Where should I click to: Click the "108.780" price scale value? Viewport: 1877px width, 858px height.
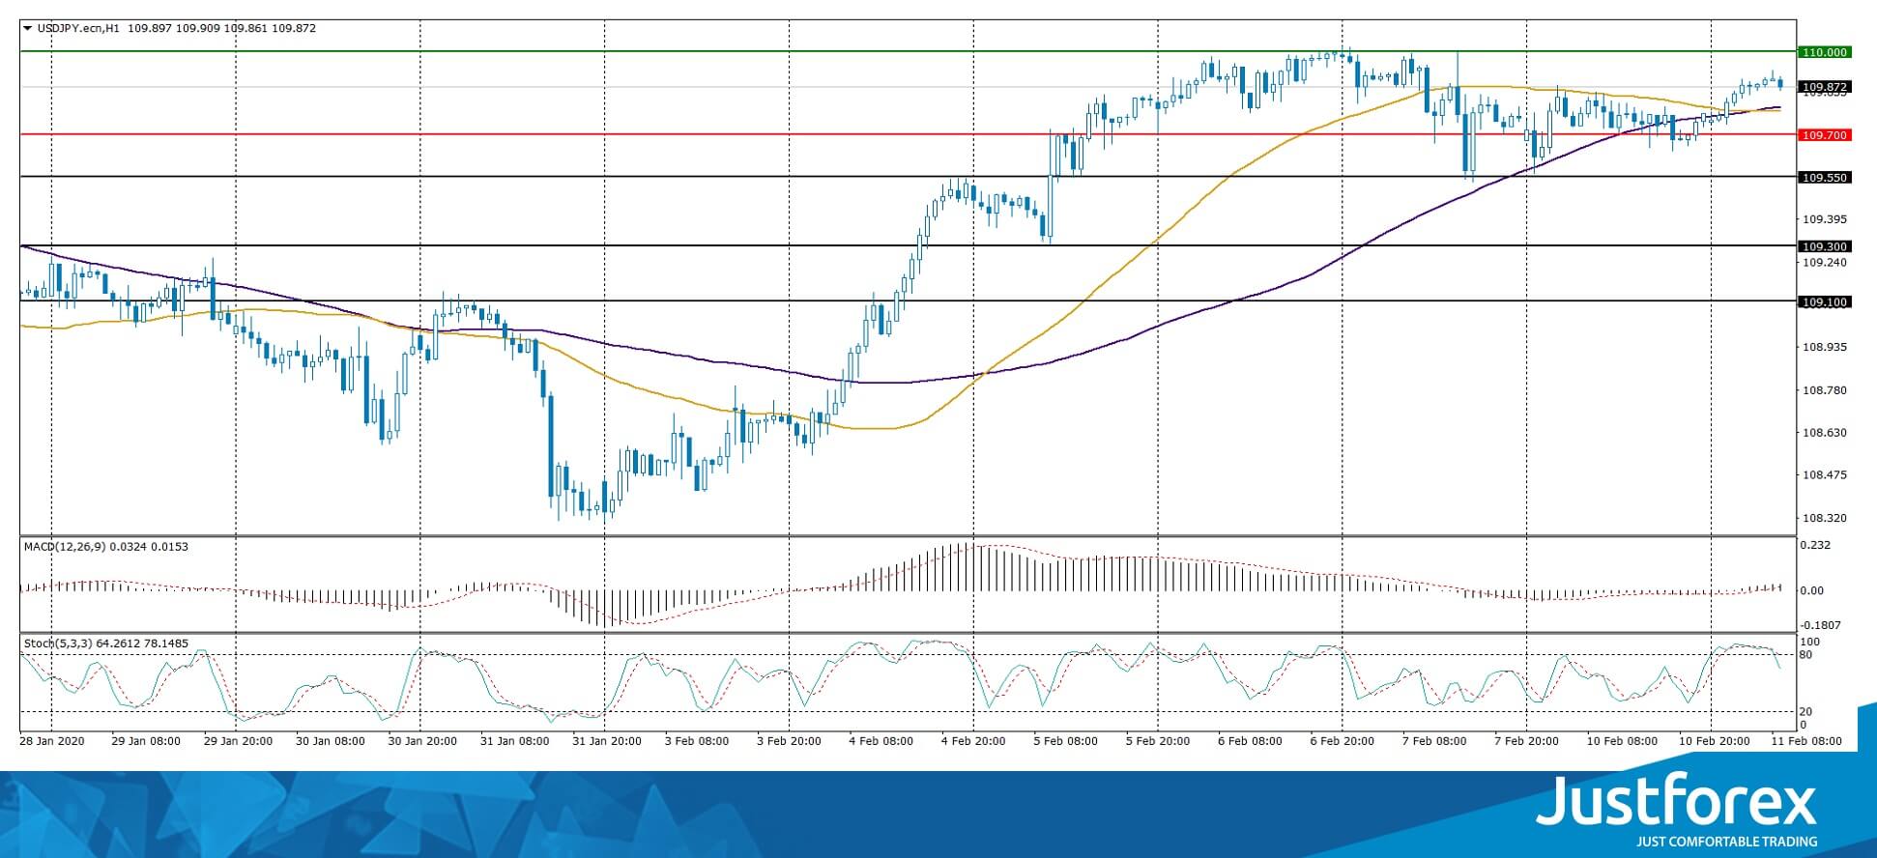(1824, 390)
